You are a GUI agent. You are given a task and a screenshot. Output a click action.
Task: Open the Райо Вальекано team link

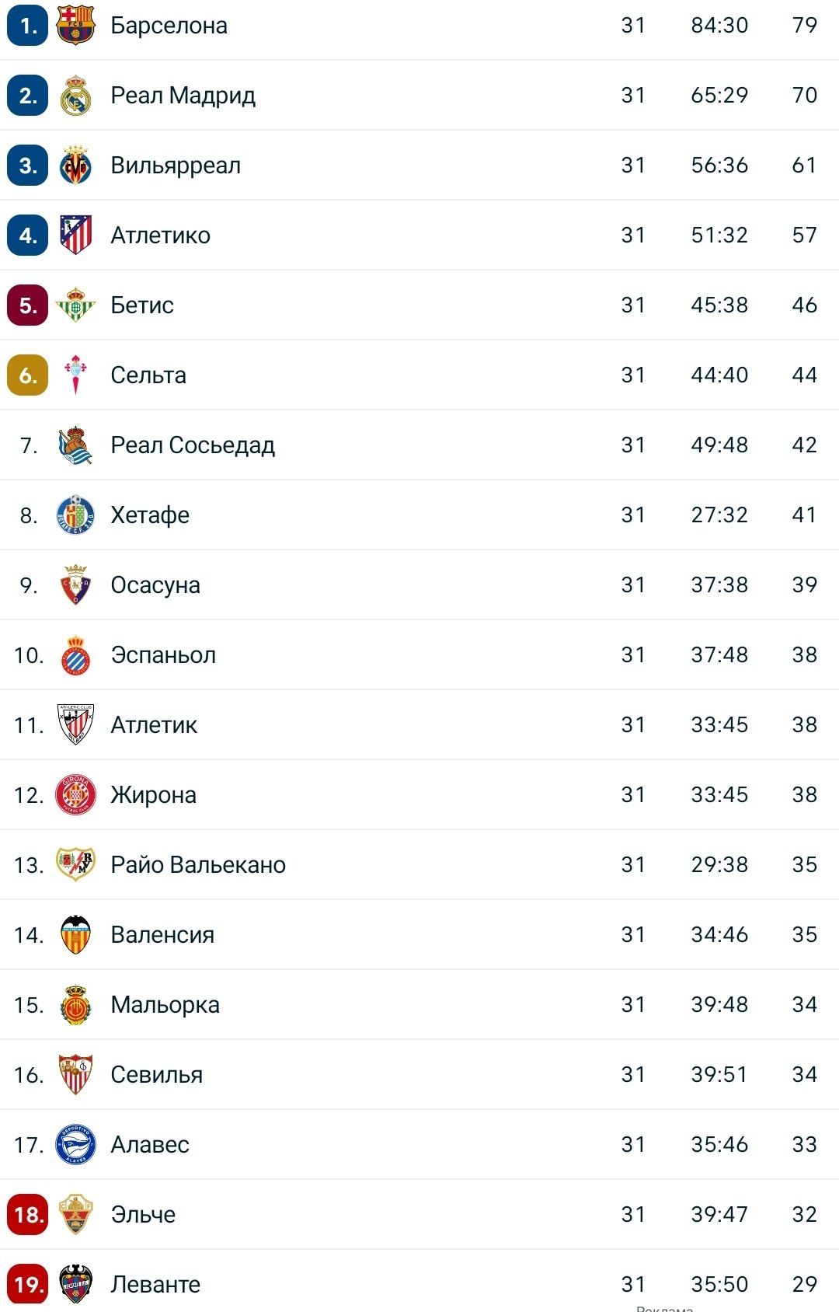coord(198,864)
